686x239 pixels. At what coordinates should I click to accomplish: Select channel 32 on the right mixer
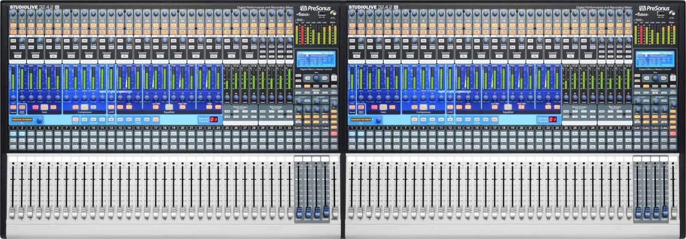pyautogui.click(x=628, y=134)
